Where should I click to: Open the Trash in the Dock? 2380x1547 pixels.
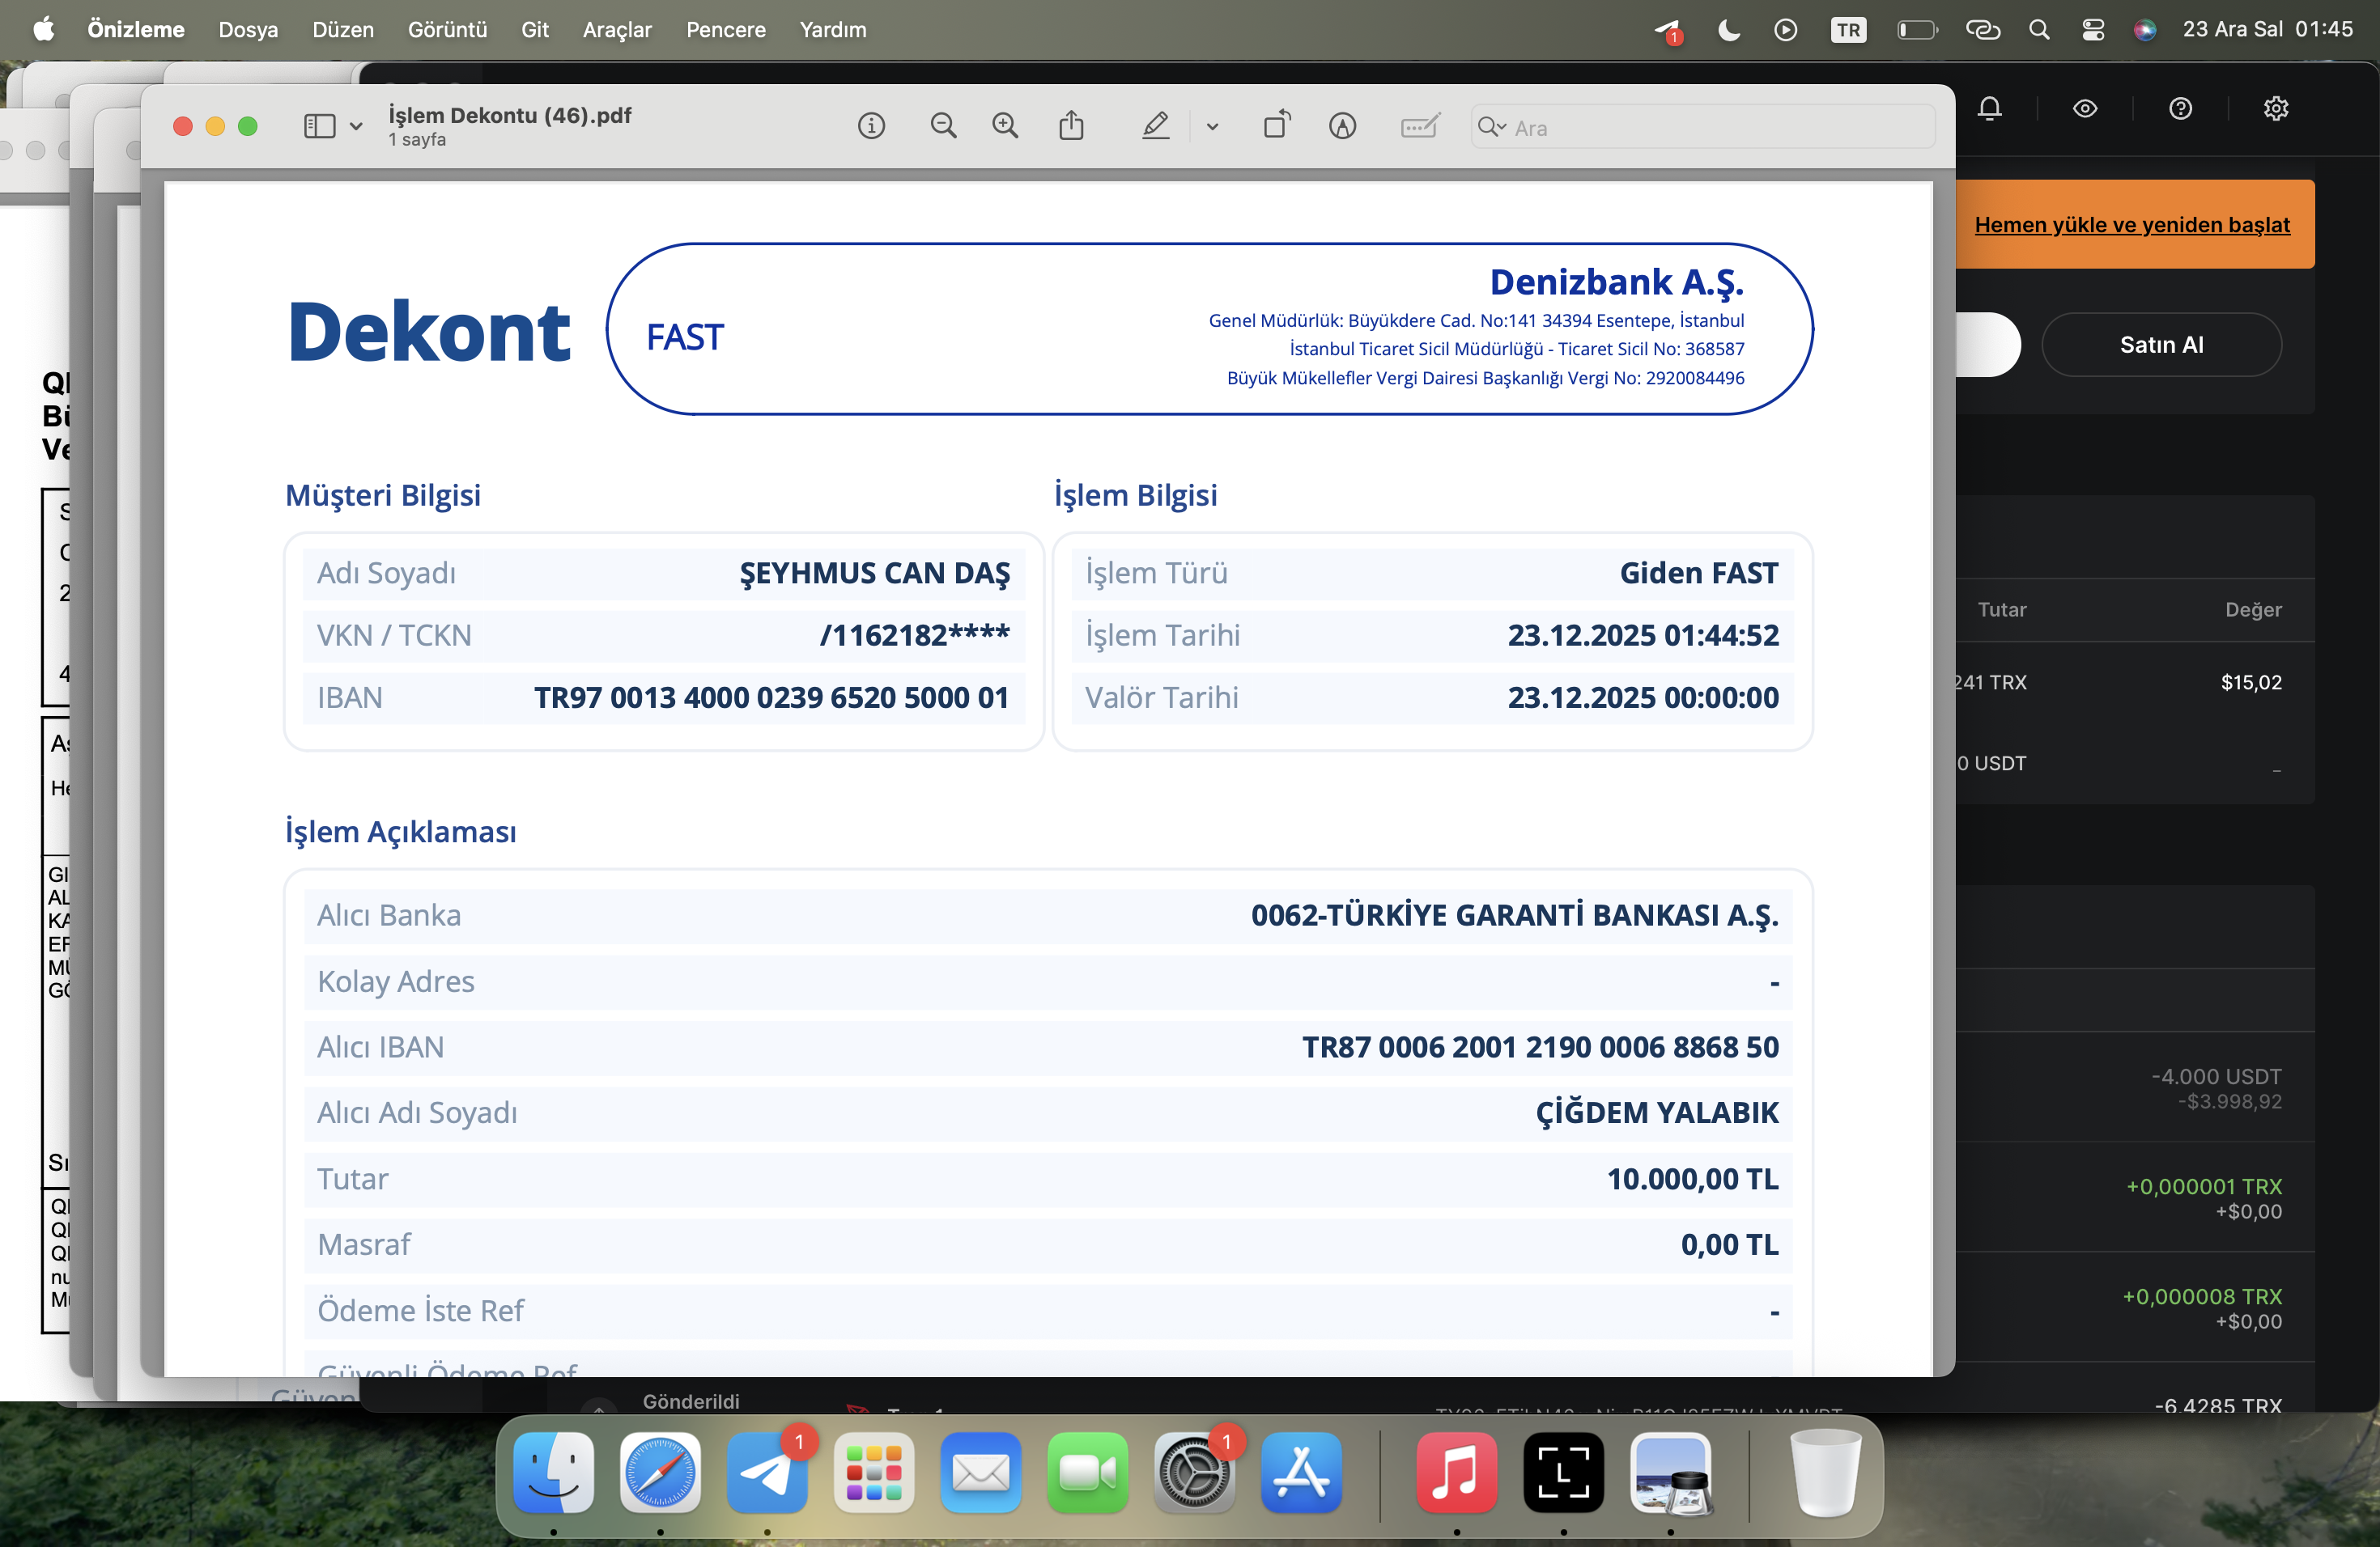pos(1826,1472)
